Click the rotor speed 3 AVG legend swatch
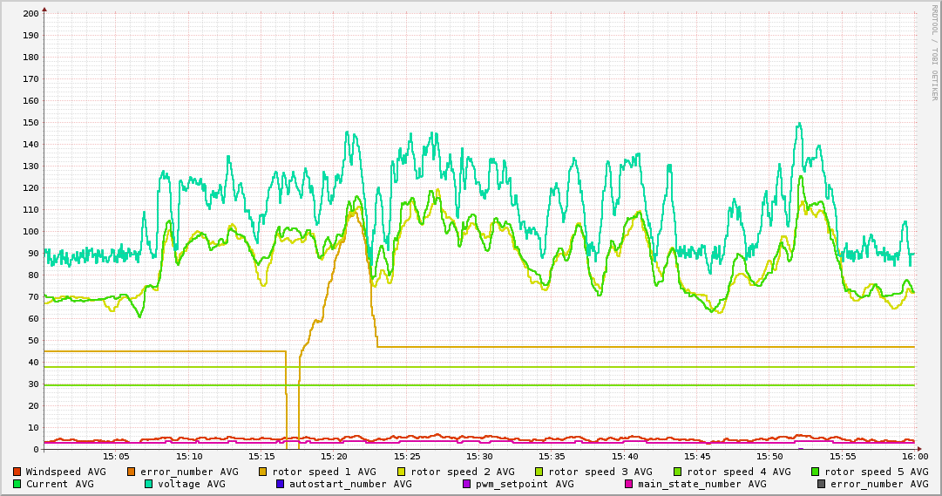This screenshot has width=942, height=496. [539, 472]
